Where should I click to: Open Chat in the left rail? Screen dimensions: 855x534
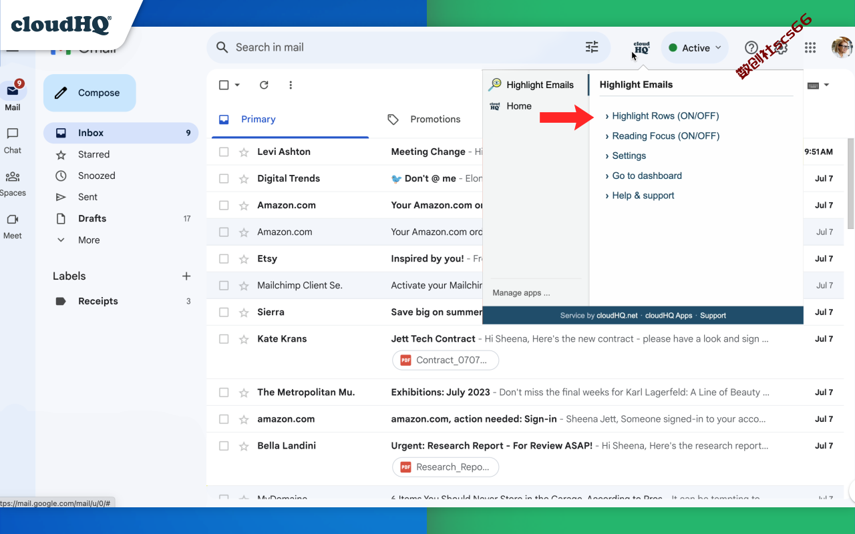[13, 140]
